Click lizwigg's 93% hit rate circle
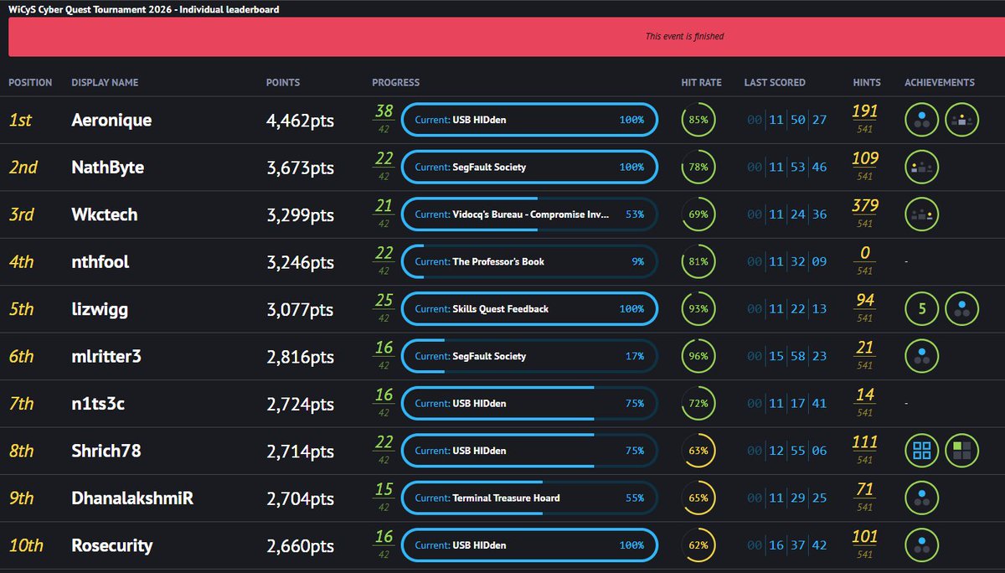1005x573 pixels. coord(698,309)
